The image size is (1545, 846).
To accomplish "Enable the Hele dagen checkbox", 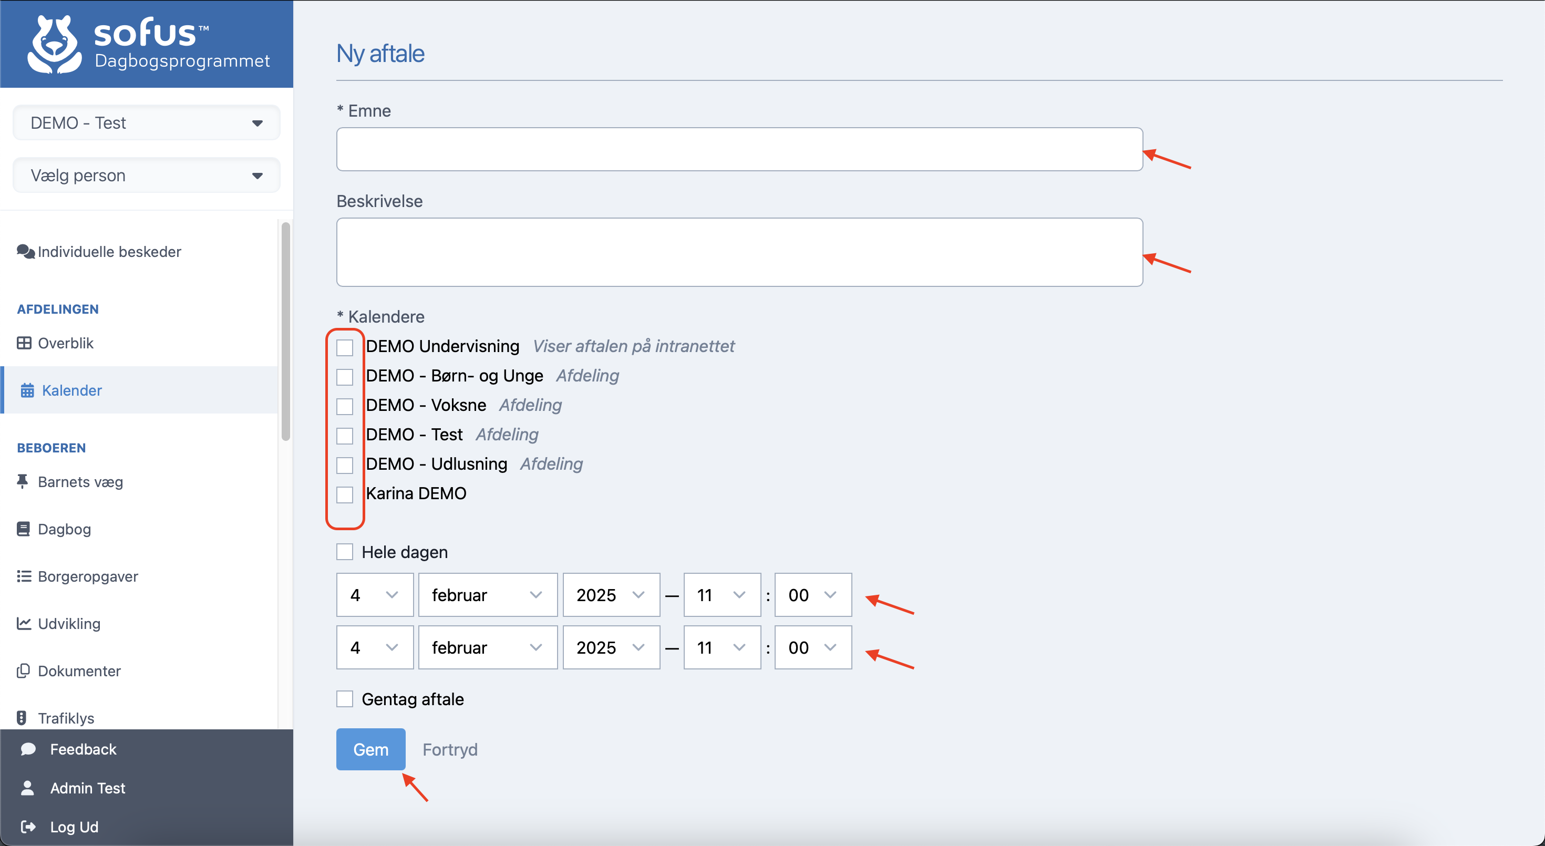I will point(345,552).
